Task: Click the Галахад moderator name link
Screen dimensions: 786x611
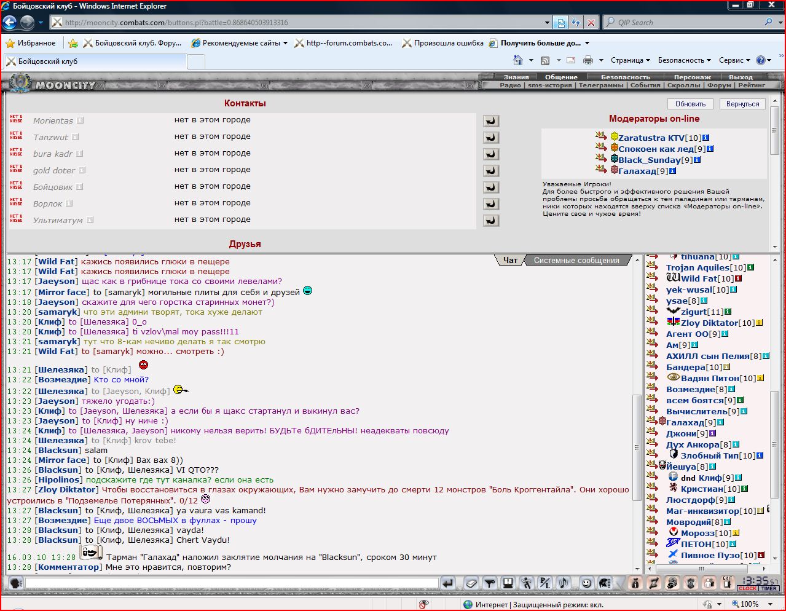Action: pos(637,171)
